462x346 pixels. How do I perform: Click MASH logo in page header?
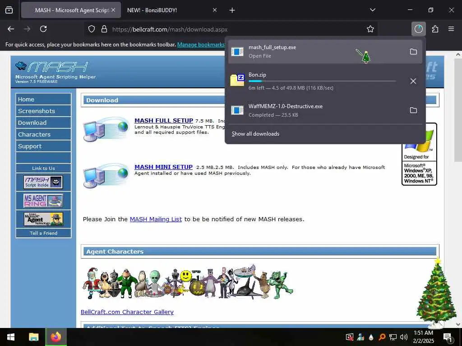point(55,72)
